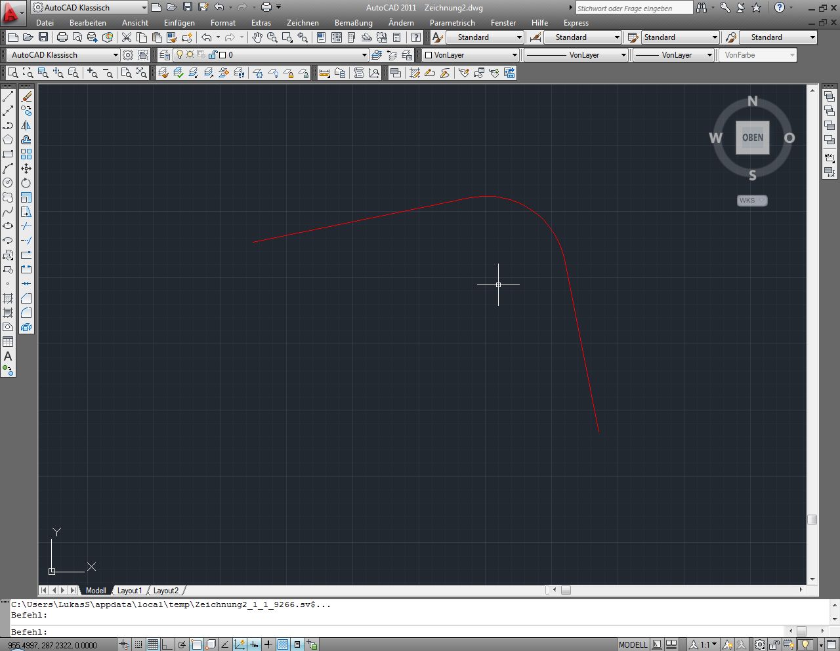The height and width of the screenshot is (651, 840).
Task: Select the Erase tool in Modify toolbar
Action: tap(26, 96)
